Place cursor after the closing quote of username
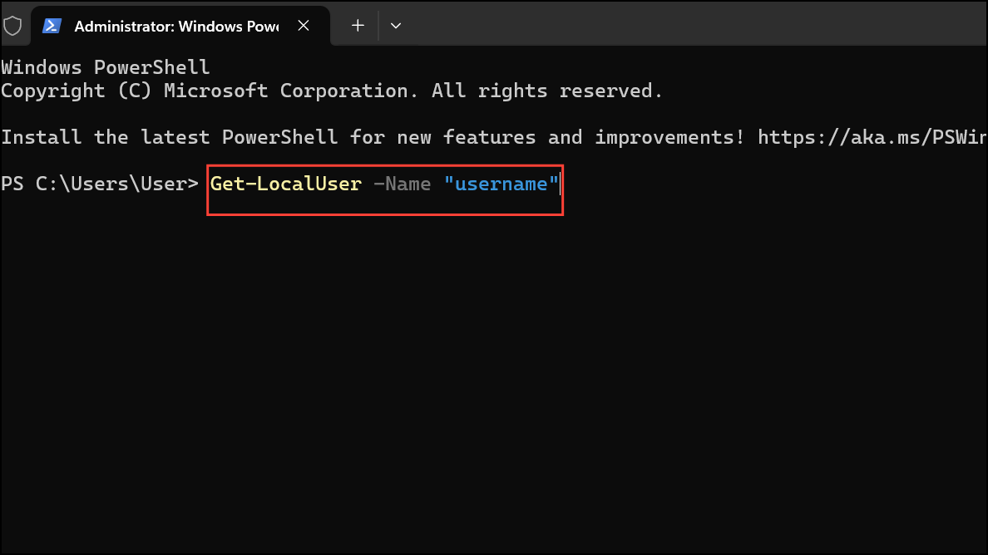988x555 pixels. click(x=561, y=184)
